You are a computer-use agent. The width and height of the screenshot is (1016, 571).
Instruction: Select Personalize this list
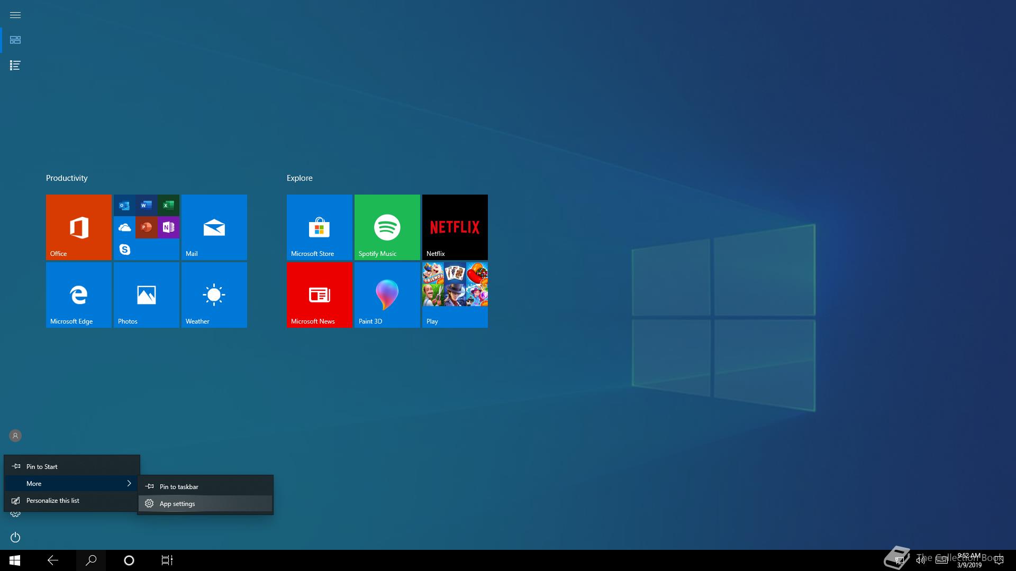coord(72,500)
